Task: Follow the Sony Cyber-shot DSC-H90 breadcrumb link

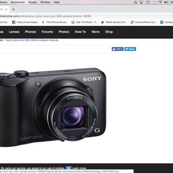Action: click(x=20, y=40)
